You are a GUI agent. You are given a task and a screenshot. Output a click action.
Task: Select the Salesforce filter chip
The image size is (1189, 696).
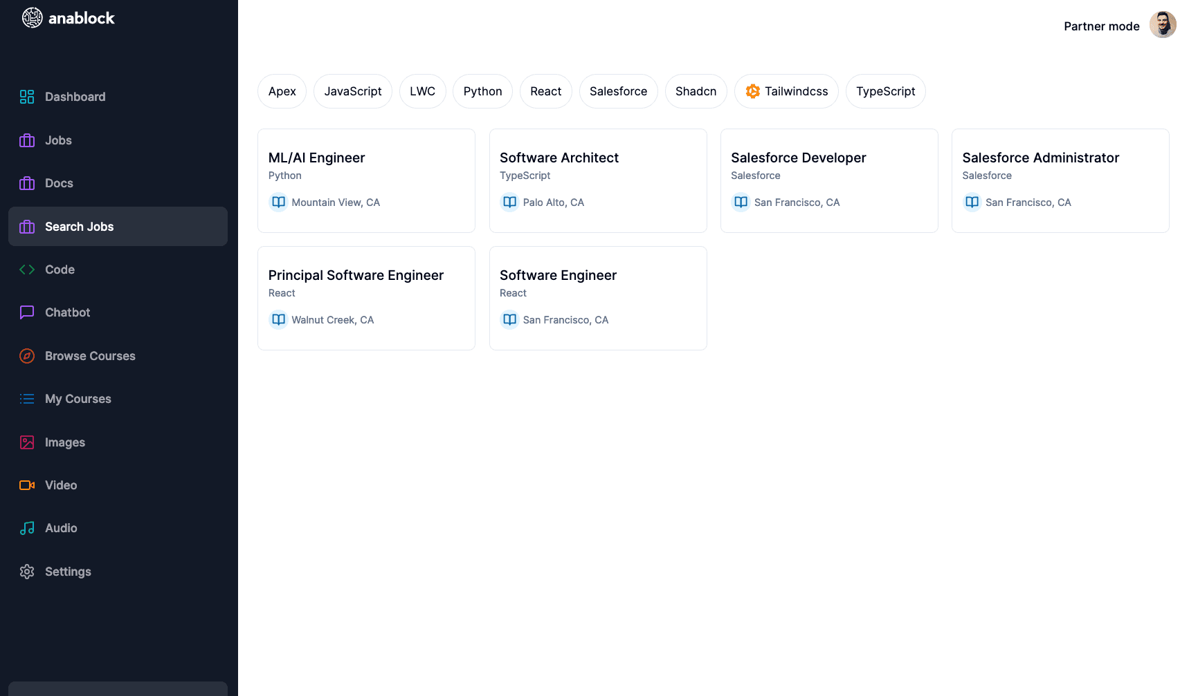(619, 91)
